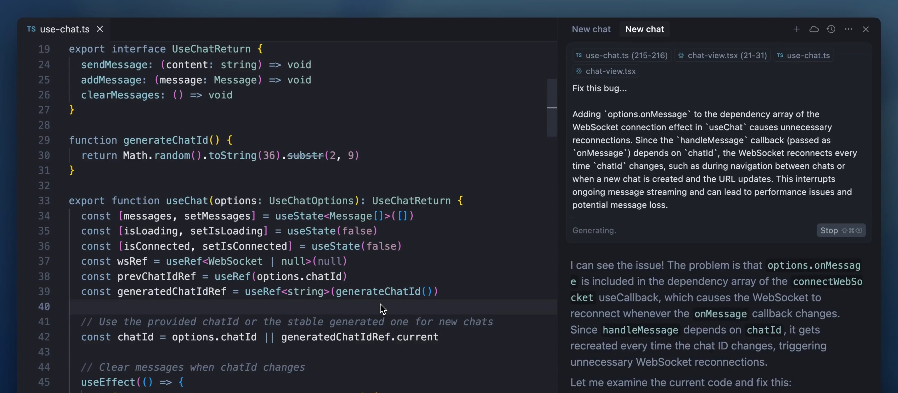This screenshot has height=393, width=898.
Task: Click 'UseChatReturn' interface name on line 19
Action: click(211, 49)
